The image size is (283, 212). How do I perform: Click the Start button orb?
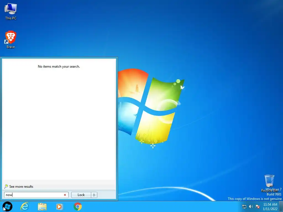7,206
